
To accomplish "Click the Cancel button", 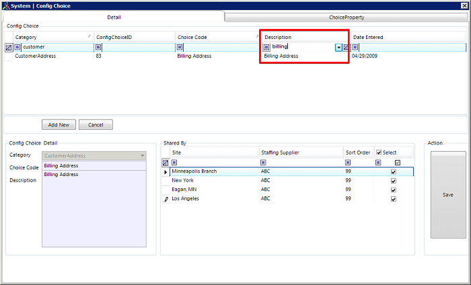I will [96, 124].
